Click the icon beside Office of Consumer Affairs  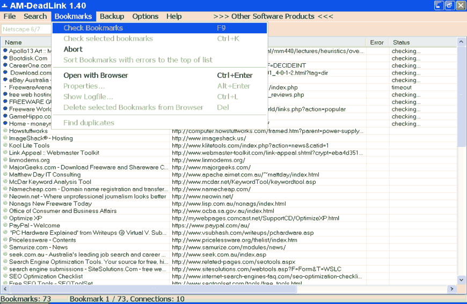point(5,211)
